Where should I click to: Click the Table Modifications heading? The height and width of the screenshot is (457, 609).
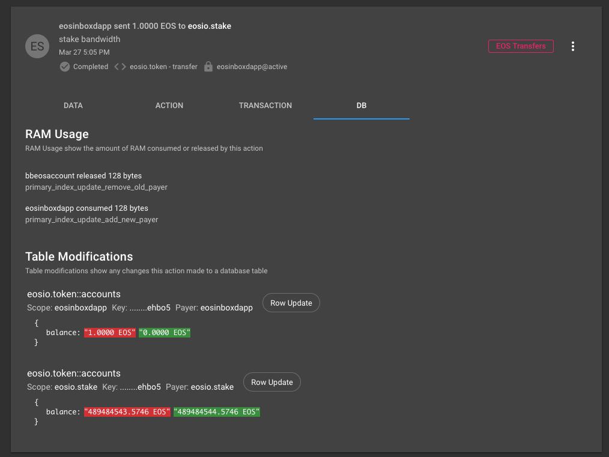point(79,256)
